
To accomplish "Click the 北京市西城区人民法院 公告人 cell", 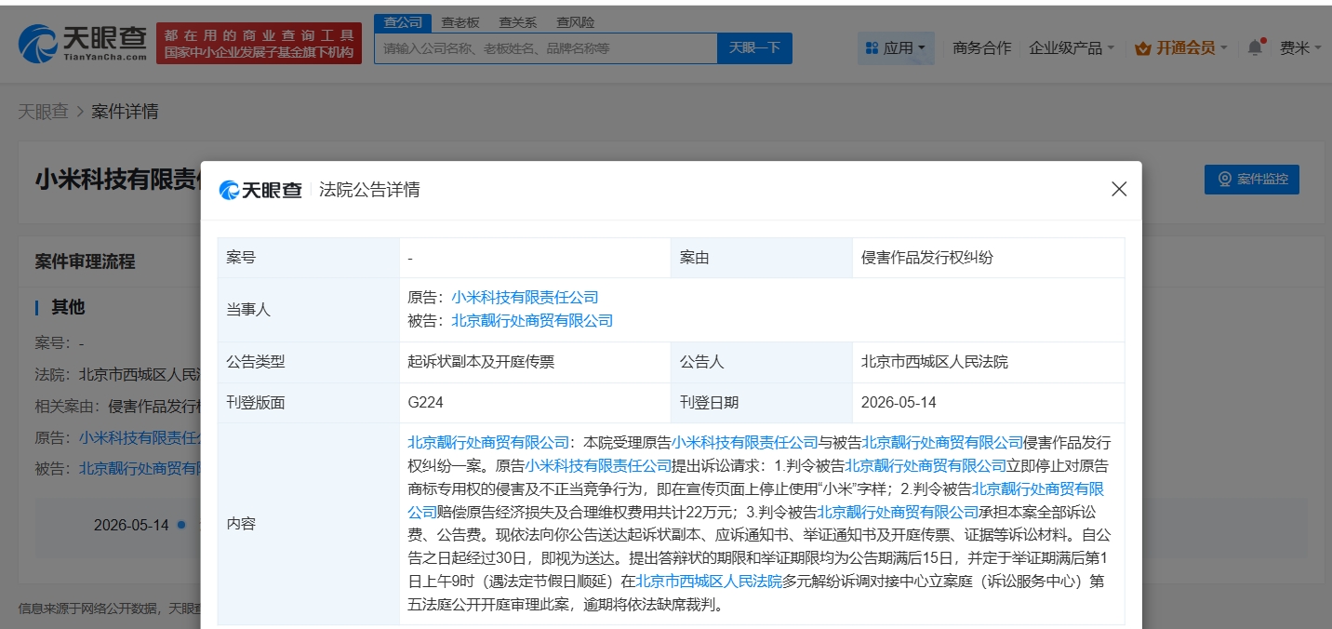I will coord(988,362).
